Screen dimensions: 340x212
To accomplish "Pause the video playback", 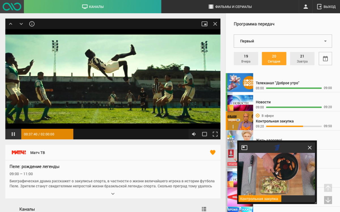I will [13, 134].
